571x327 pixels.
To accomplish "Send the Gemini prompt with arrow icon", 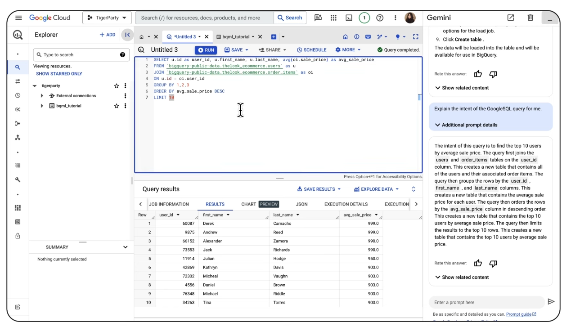I will tap(551, 302).
